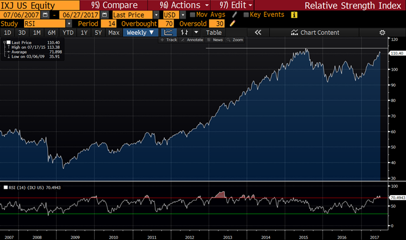Click the Key Events info icon
This screenshot has width=406, height=240.
tap(293, 15)
